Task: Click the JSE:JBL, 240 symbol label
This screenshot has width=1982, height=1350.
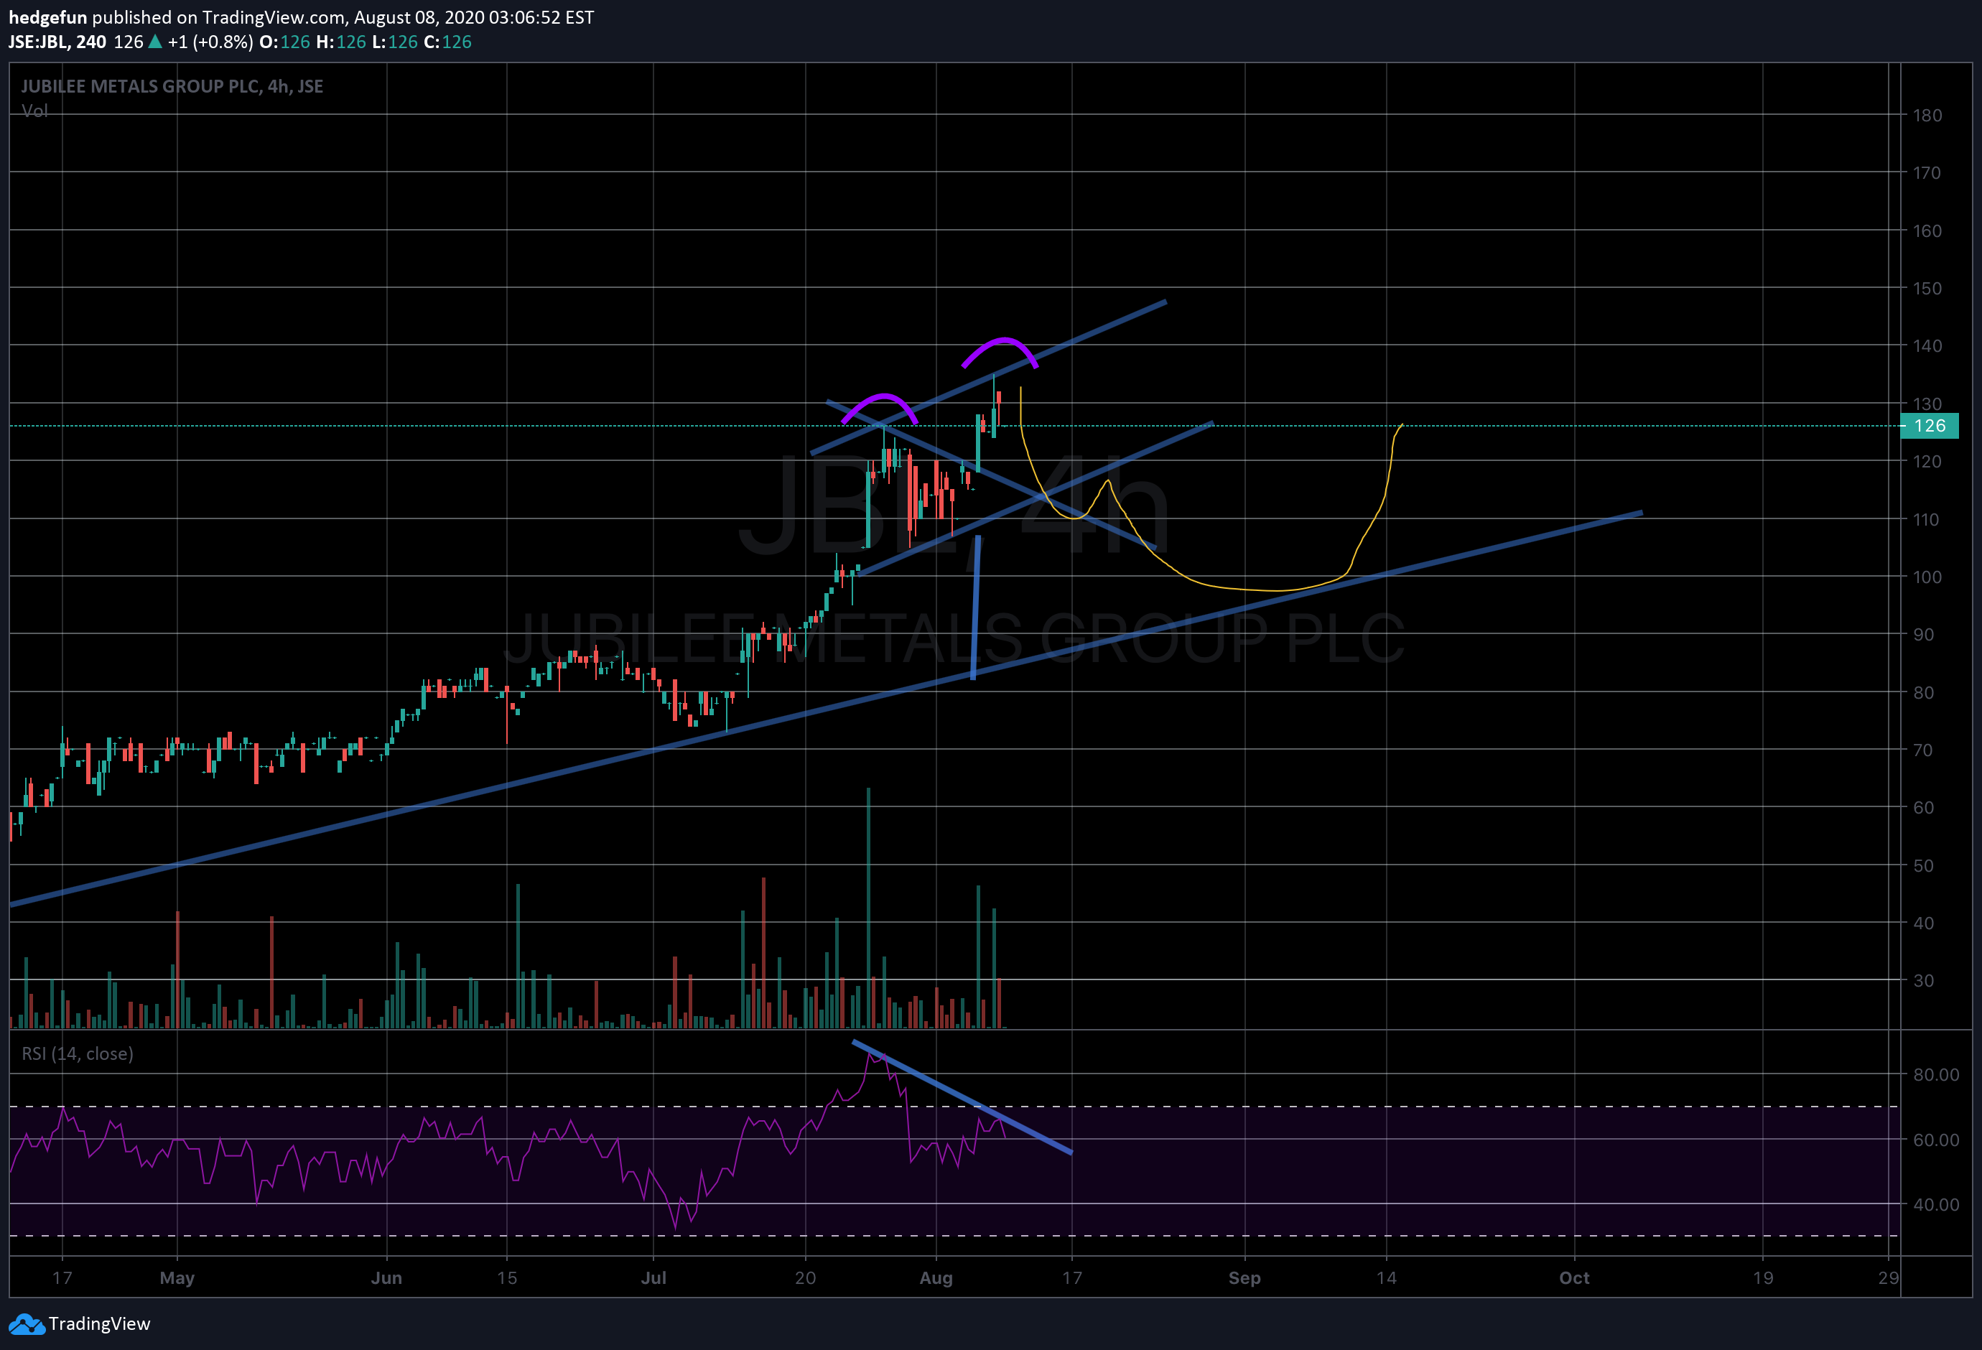Action: (57, 42)
